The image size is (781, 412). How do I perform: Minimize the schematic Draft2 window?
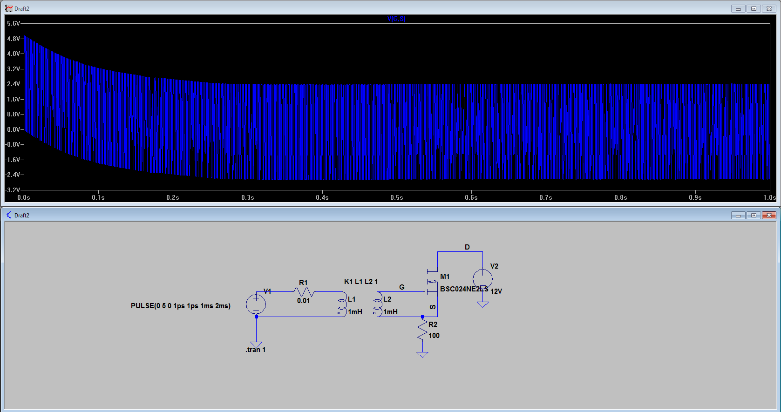click(738, 215)
